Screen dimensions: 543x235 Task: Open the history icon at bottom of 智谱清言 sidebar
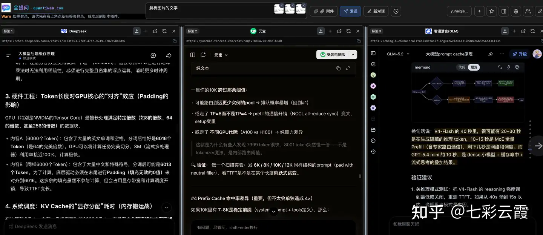point(373,152)
